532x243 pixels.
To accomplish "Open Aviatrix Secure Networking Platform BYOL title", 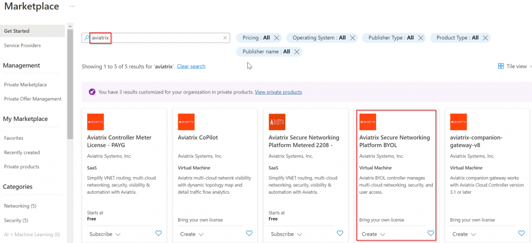I will point(395,141).
